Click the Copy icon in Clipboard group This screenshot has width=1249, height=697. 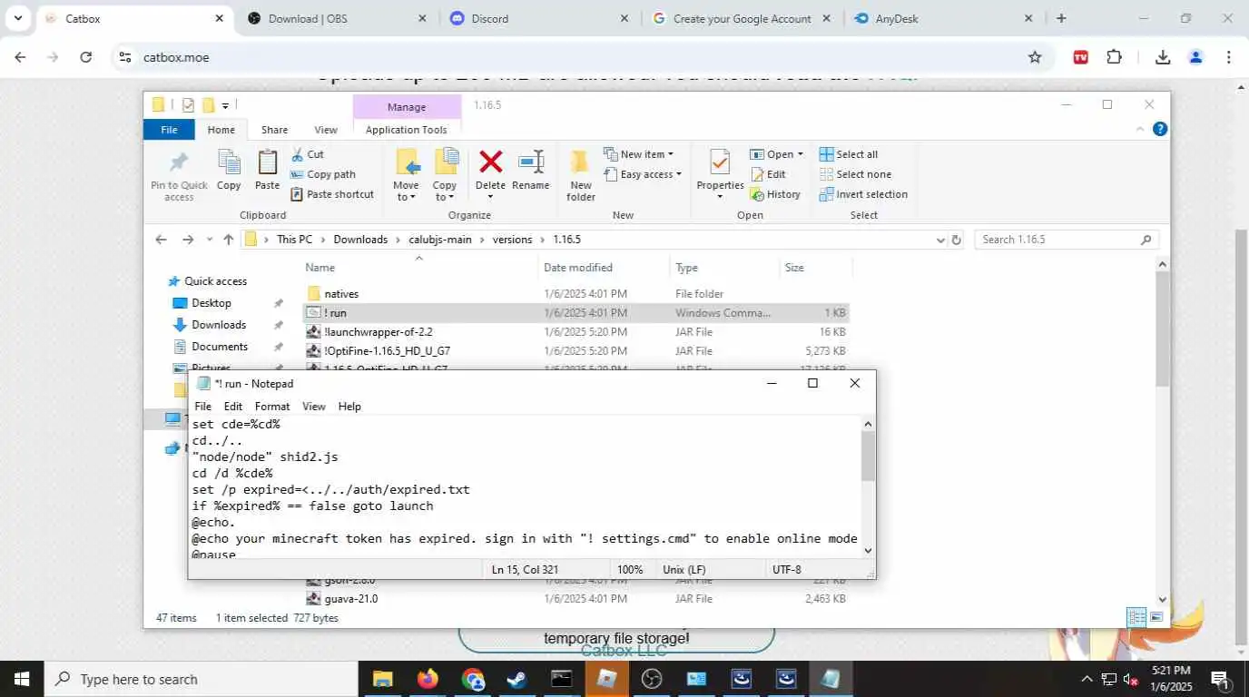229,171
